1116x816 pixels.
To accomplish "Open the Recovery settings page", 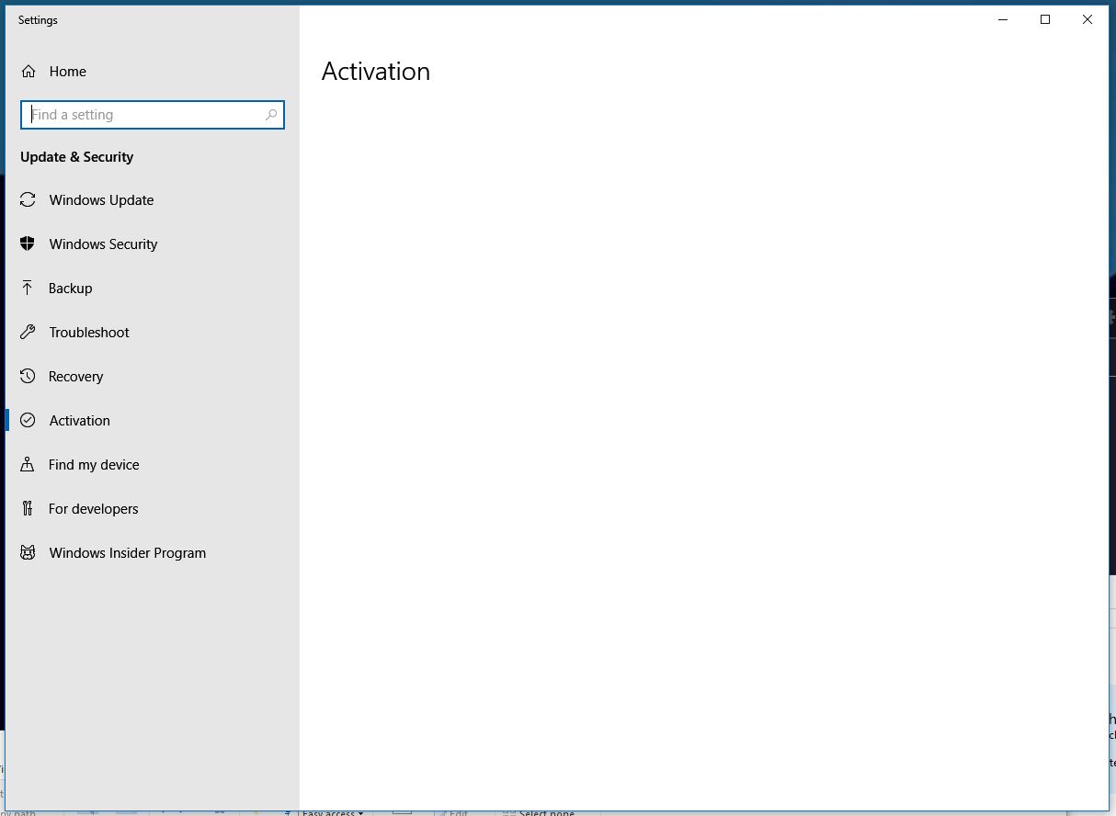I will (x=75, y=376).
